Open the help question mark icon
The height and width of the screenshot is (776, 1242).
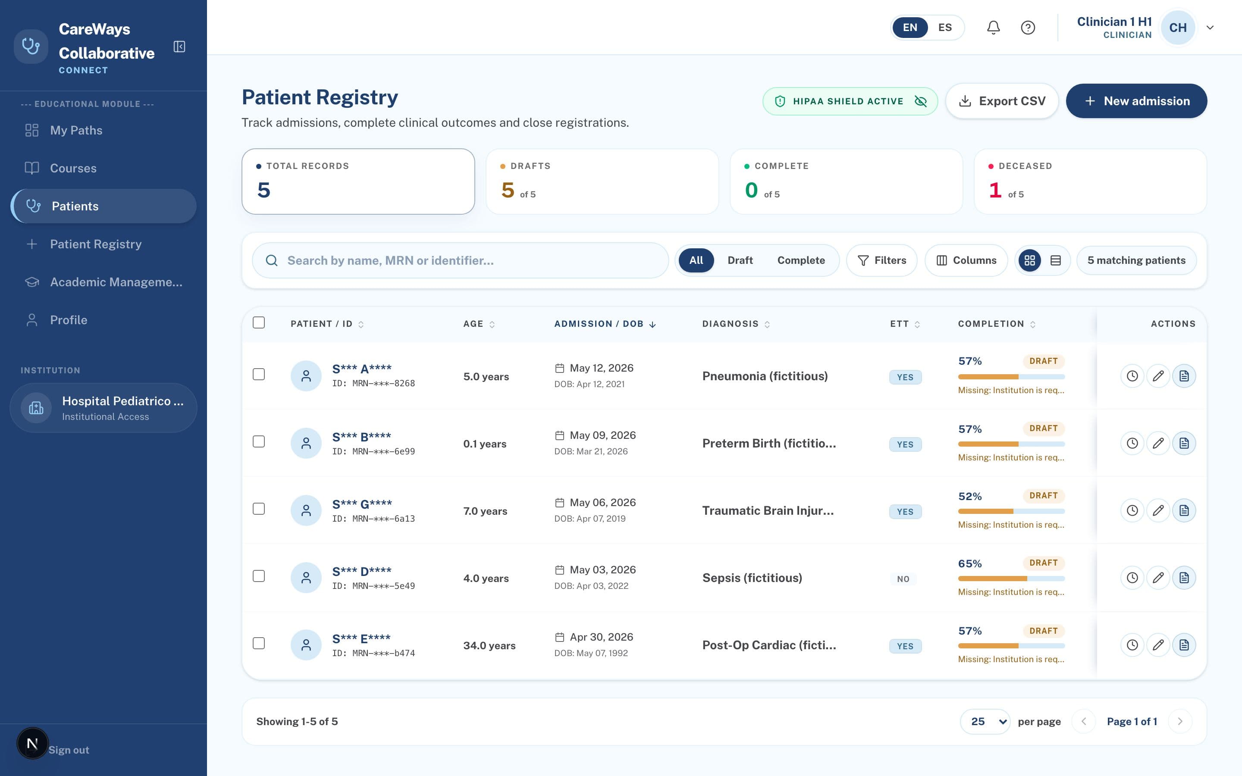1028,28
